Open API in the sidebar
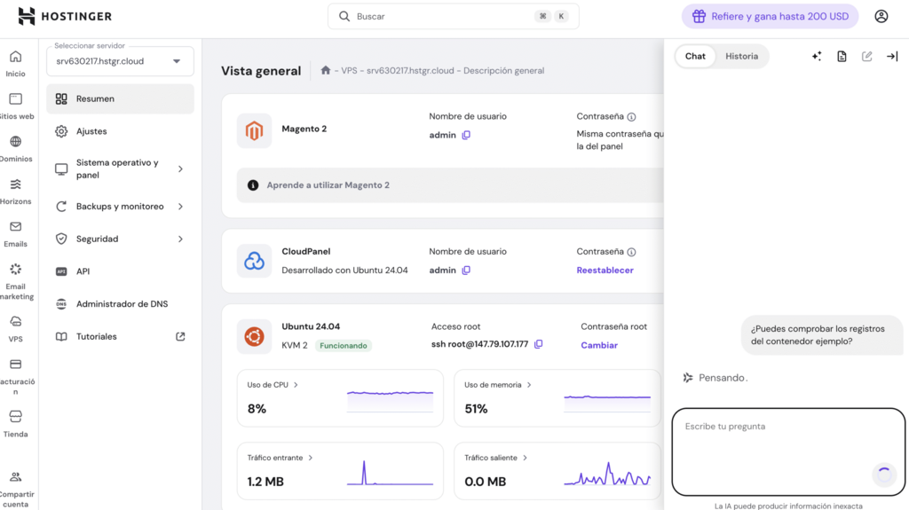Screen dimensions: 909x510 [120, 271]
